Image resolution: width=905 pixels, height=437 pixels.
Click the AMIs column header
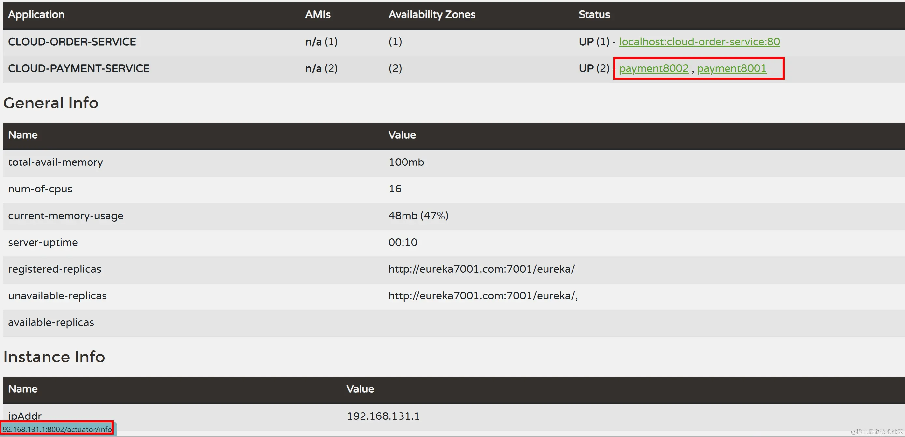318,14
